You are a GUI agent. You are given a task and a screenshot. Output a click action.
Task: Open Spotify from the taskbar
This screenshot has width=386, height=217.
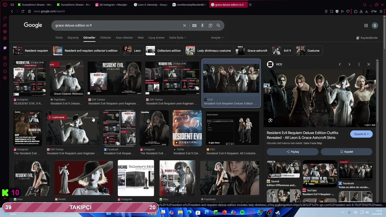(x=242, y=212)
